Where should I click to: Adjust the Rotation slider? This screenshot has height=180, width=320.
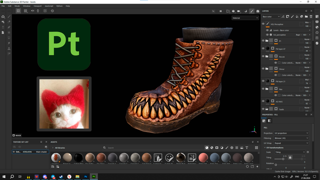(276, 164)
